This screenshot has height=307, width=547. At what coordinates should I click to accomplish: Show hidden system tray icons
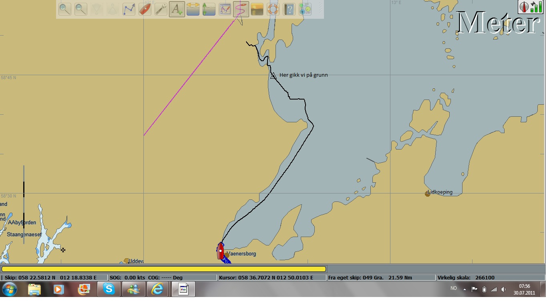point(465,289)
